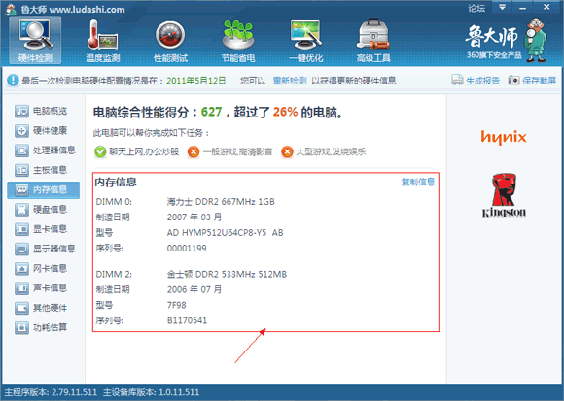Click the Kingston brand logo

(504, 196)
